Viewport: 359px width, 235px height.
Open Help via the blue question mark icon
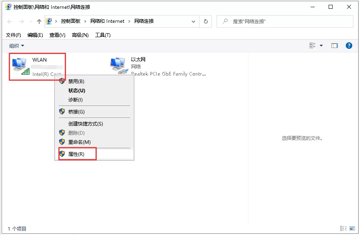[349, 45]
